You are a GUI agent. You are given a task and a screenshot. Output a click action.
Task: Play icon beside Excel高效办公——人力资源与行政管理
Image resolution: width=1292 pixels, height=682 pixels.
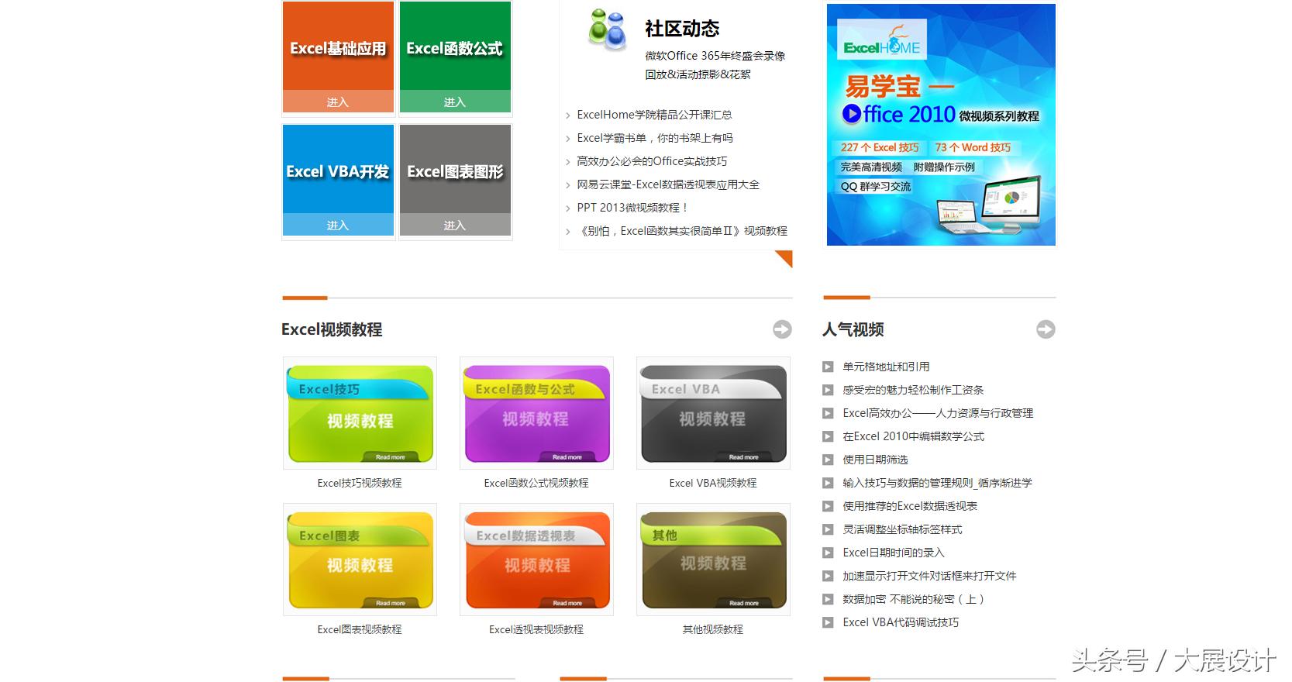point(828,413)
